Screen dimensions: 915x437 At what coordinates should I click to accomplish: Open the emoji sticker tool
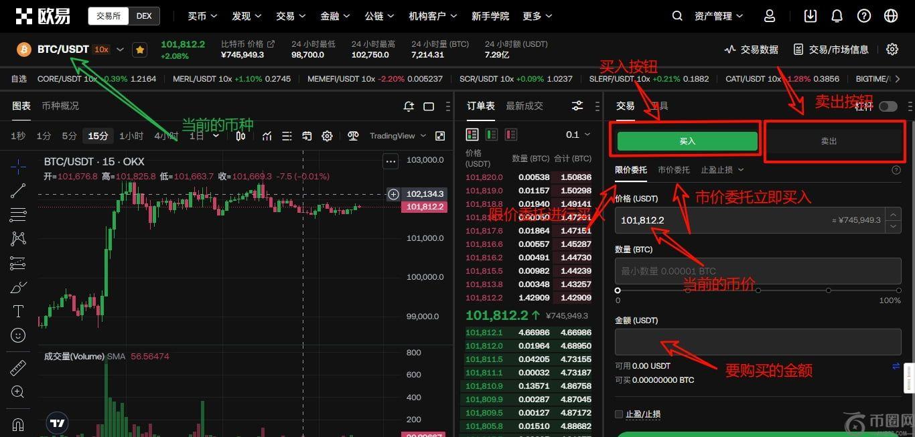18,335
